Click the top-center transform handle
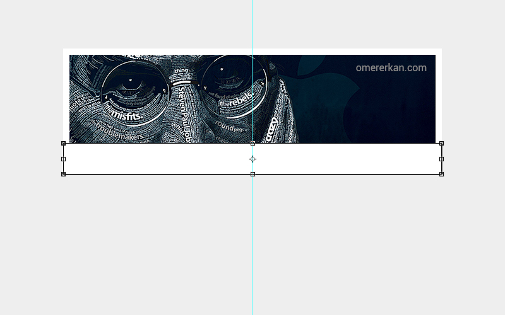The image size is (505, 315). (252, 144)
